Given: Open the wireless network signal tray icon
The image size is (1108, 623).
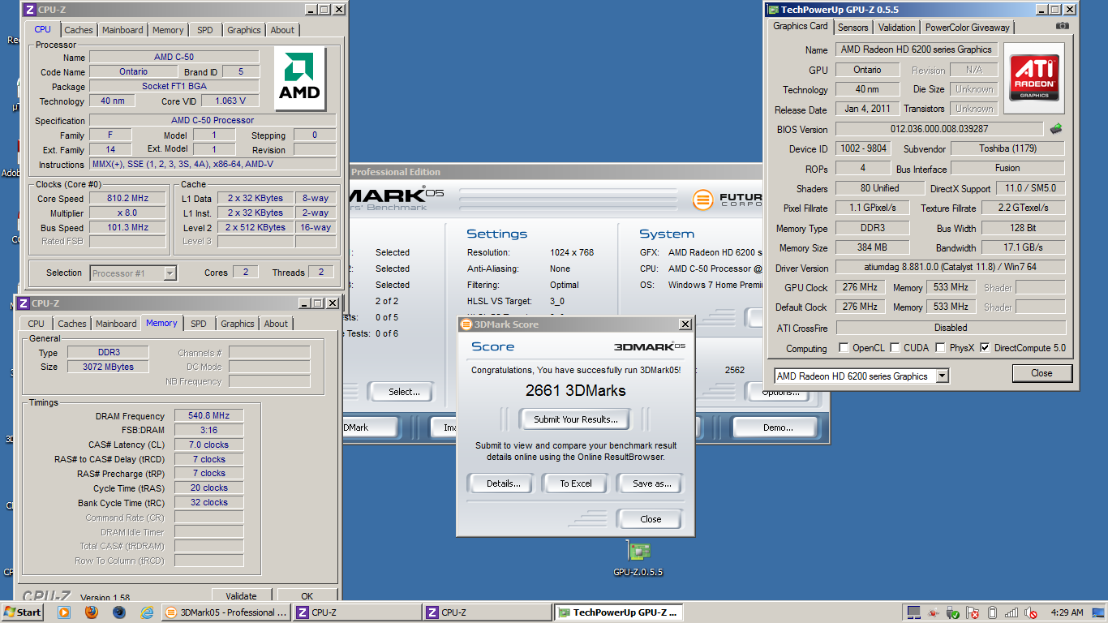Looking at the screenshot, I should coord(1011,612).
